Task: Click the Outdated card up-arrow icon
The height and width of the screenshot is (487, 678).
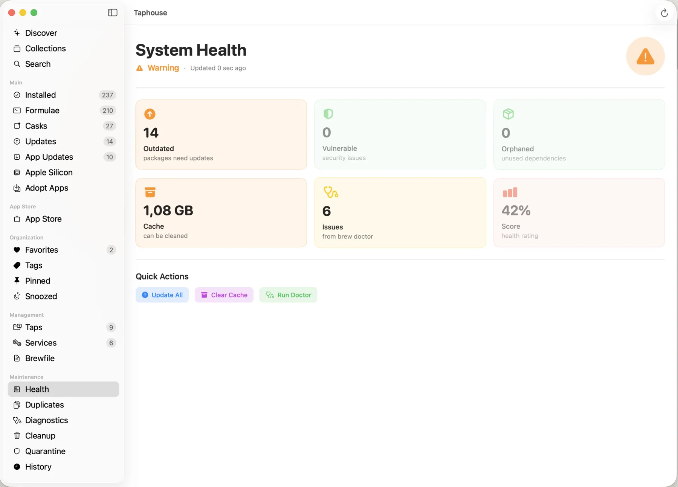Action: coord(150,114)
